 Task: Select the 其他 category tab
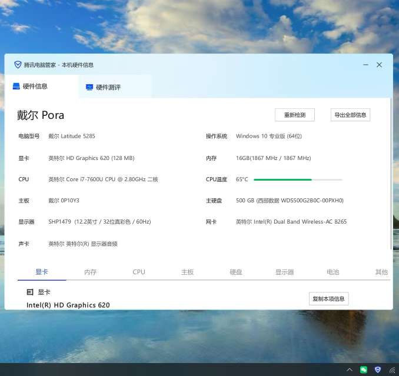(x=381, y=272)
